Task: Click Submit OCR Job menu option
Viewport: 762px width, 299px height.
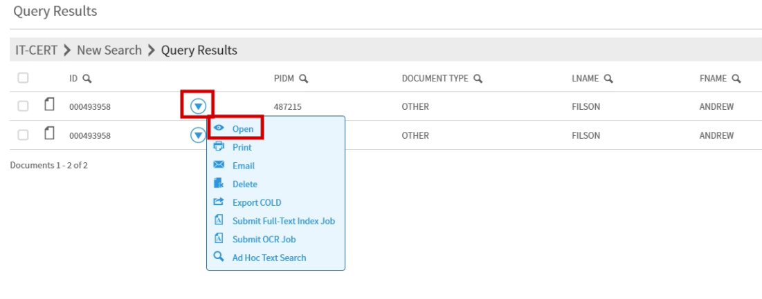Action: tap(264, 239)
